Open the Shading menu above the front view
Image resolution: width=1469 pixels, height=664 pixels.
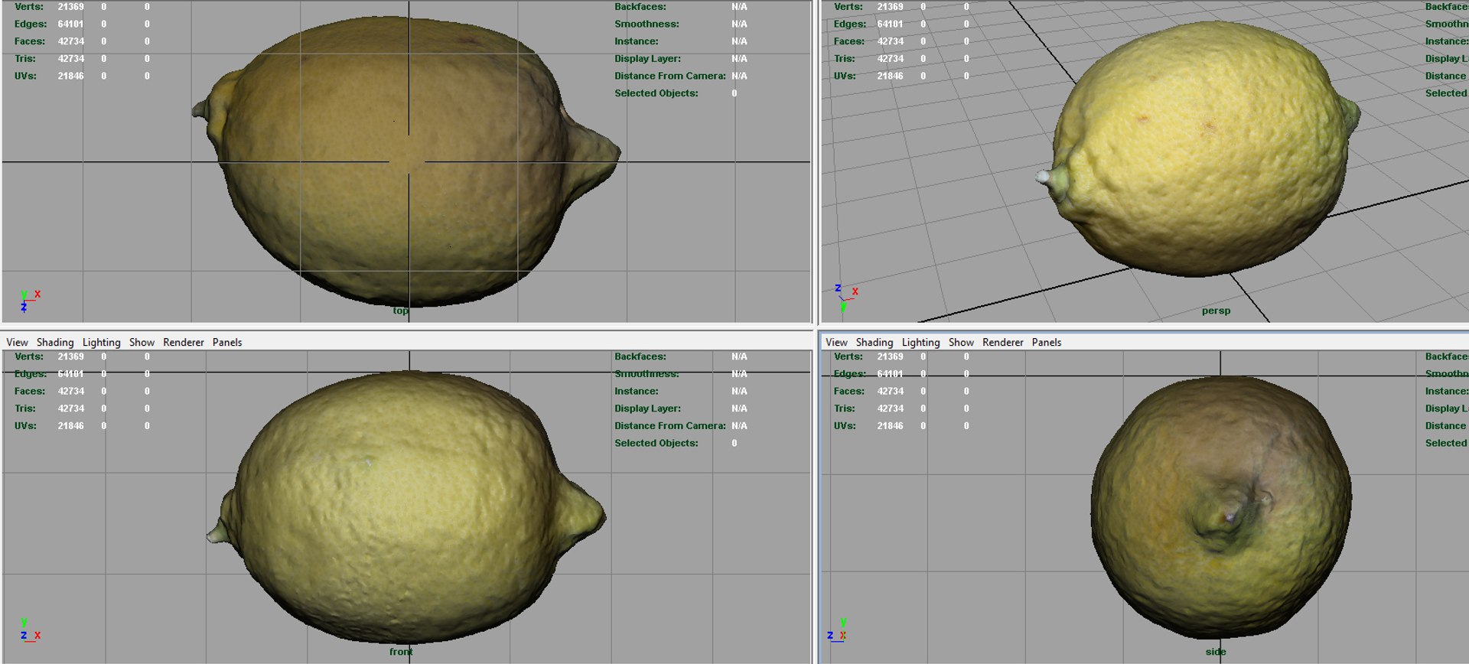[x=55, y=342]
